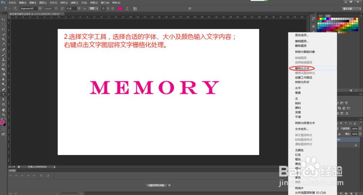Open the anti-aliasing method dropdown
The image size is (363, 195).
(94, 9)
